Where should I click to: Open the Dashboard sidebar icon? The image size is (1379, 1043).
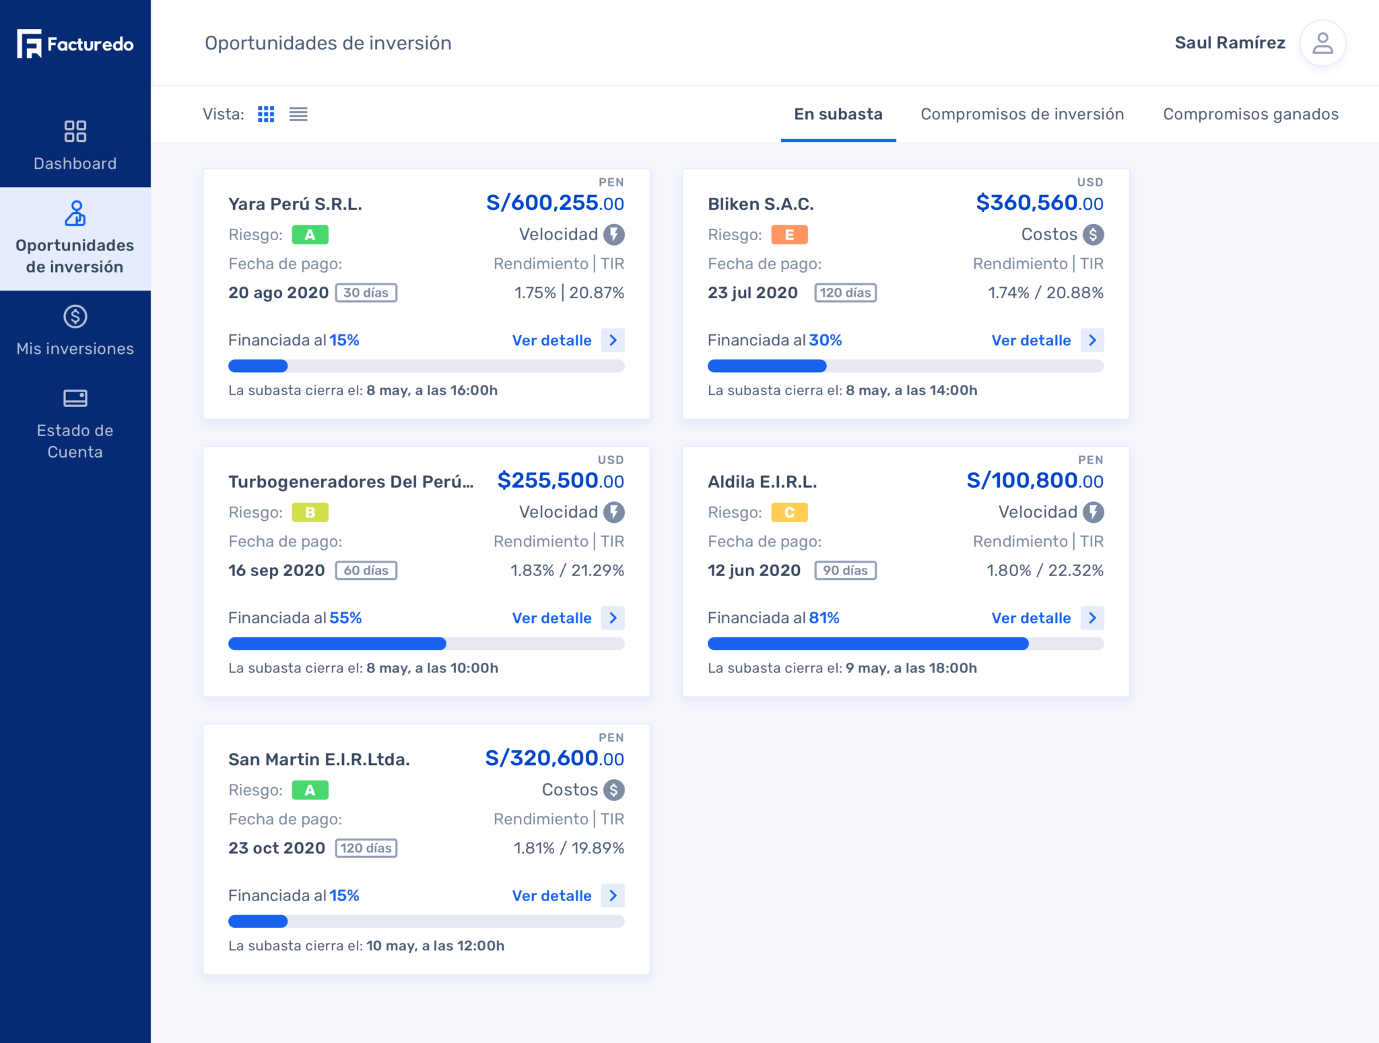pyautogui.click(x=75, y=131)
